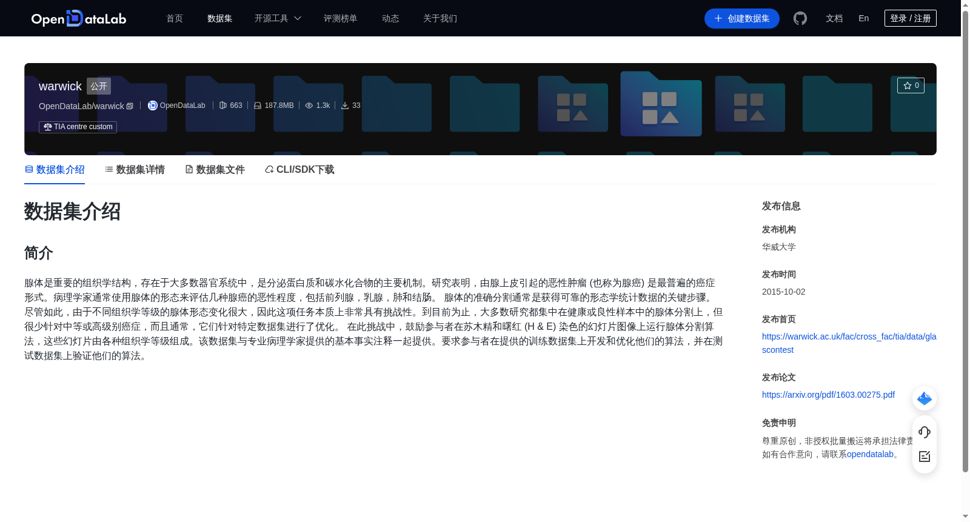Click the 公开 visibility badge
This screenshot has height=522, width=970.
click(99, 86)
